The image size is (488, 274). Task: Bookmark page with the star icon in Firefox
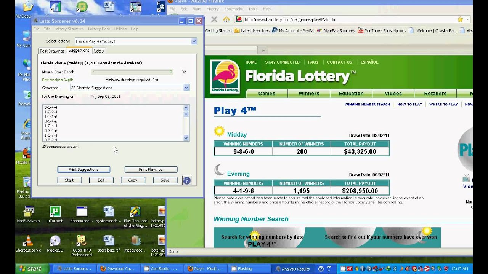pos(460,19)
